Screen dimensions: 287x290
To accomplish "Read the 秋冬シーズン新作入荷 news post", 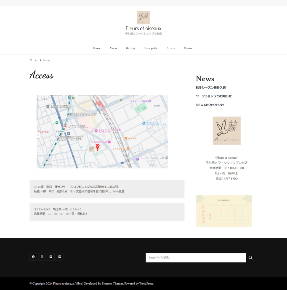I will point(211,88).
